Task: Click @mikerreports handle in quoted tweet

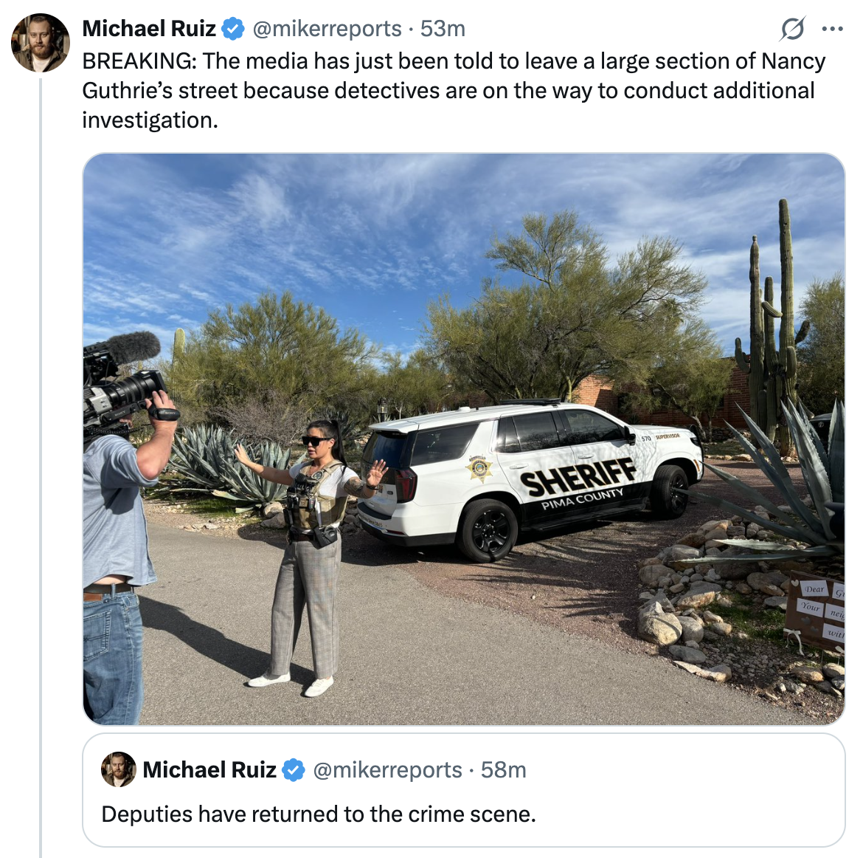Action: pyautogui.click(x=387, y=770)
